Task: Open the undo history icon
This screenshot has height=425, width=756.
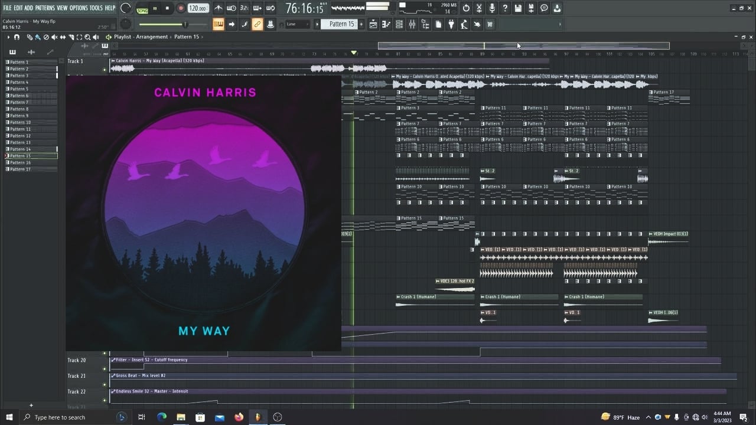Action: [466, 8]
